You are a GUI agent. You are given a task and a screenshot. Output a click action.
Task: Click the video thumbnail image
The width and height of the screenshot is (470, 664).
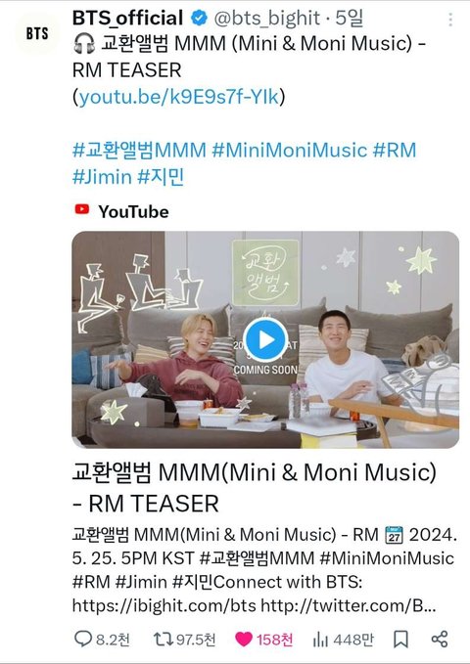tap(265, 339)
